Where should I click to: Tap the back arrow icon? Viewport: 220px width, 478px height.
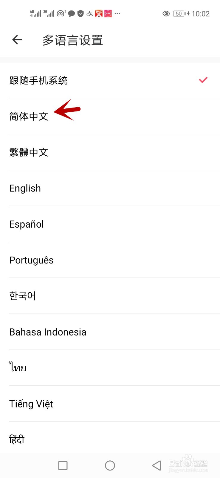point(17,40)
